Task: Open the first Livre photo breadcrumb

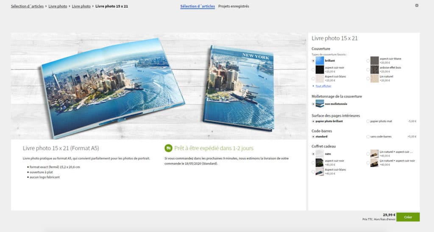Action: click(58, 6)
